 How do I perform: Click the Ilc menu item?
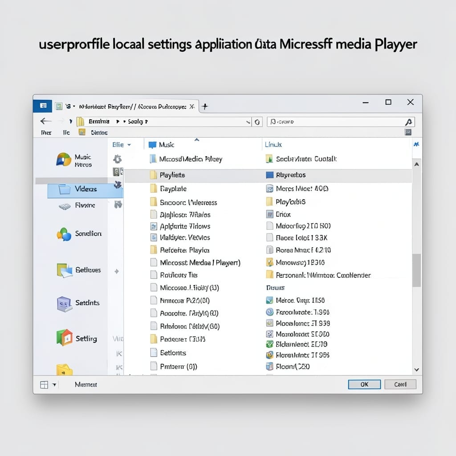[66, 133]
